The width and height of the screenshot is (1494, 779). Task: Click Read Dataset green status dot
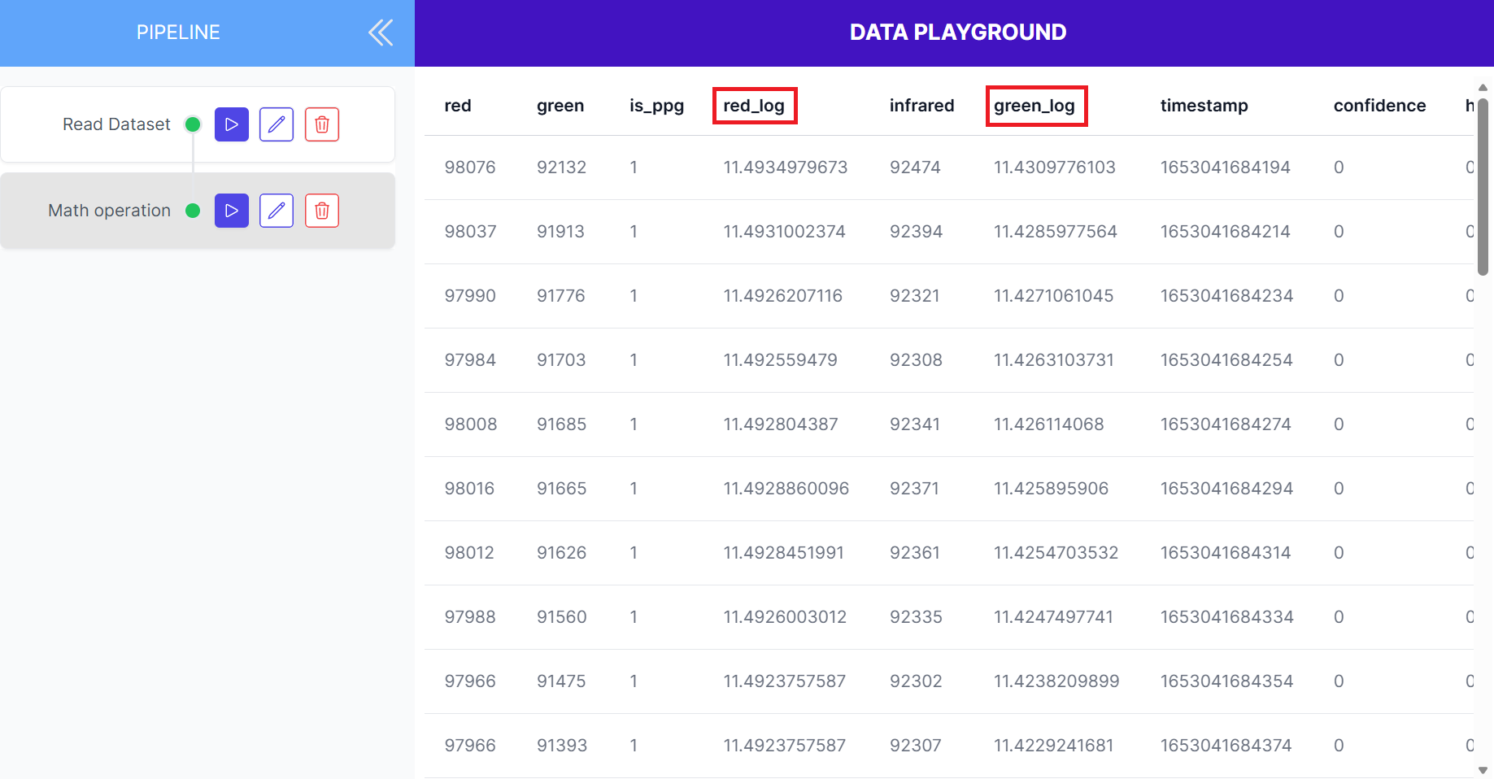tap(193, 124)
